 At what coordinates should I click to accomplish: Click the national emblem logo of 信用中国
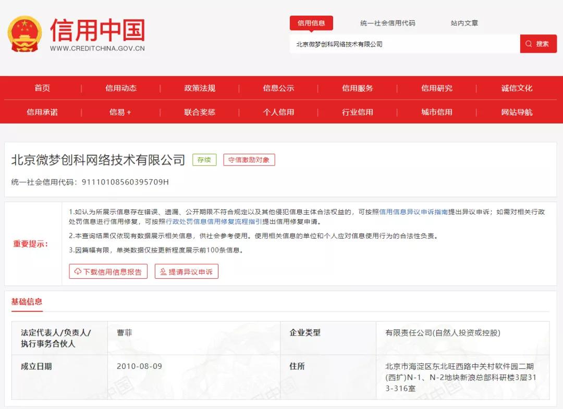[25, 34]
